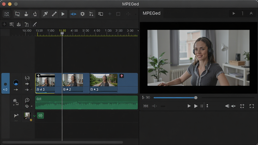Image resolution: width=258 pixels, height=145 pixels.
Task: Click the play icon in top toolbar
Action: click(63, 14)
